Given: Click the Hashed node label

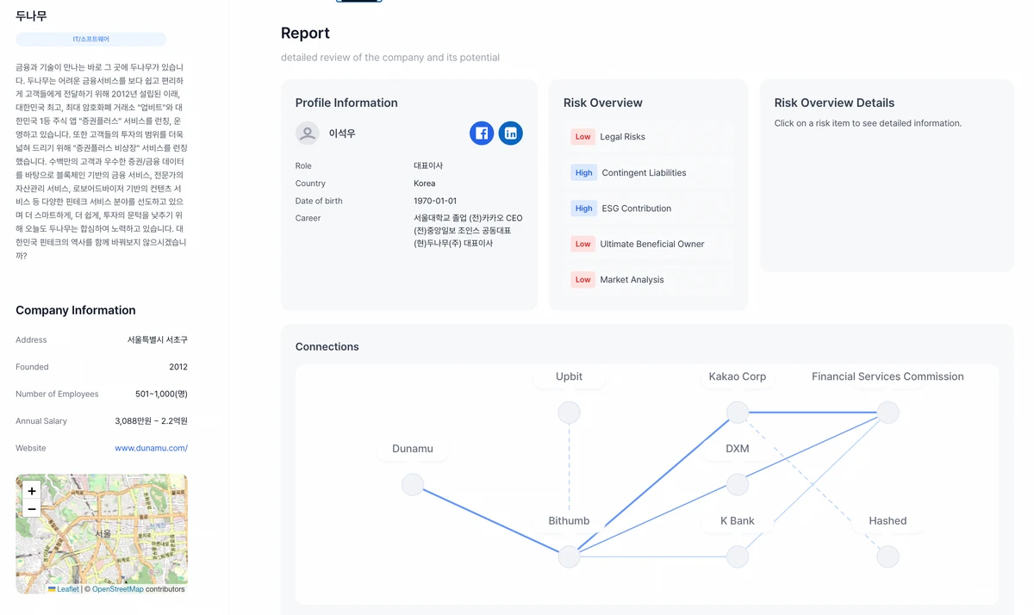Looking at the screenshot, I should click(888, 521).
